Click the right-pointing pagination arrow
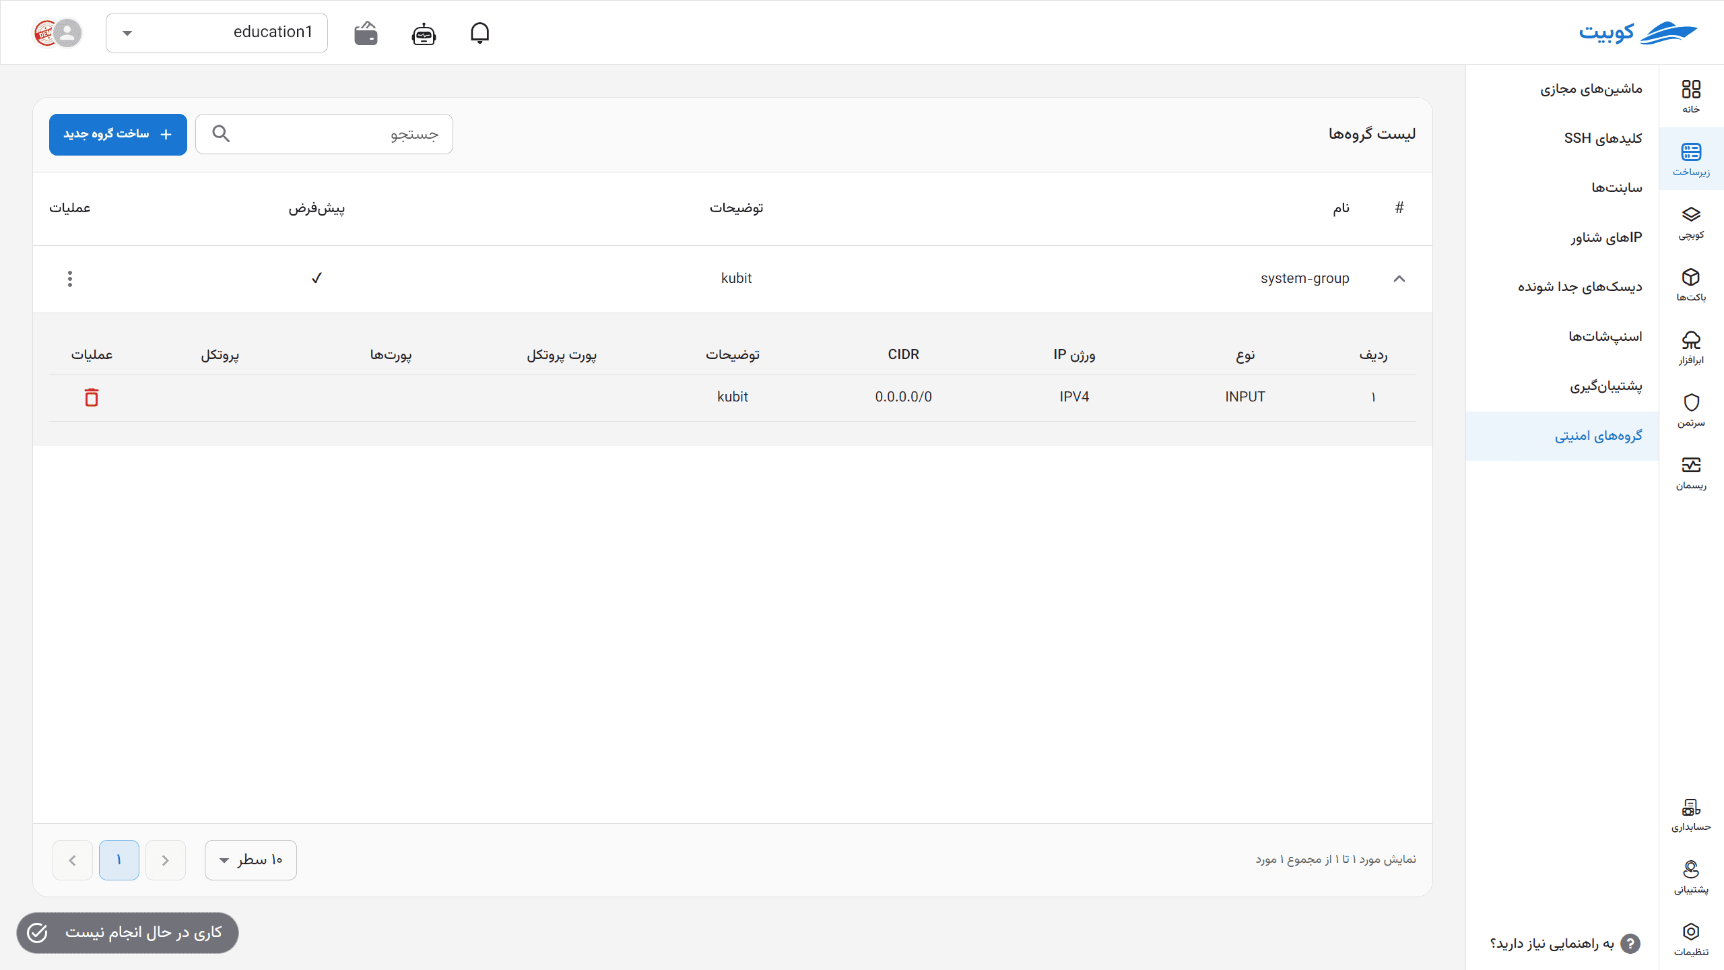 click(x=166, y=860)
